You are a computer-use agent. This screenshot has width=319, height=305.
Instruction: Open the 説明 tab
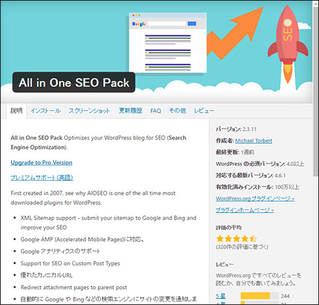tap(17, 111)
